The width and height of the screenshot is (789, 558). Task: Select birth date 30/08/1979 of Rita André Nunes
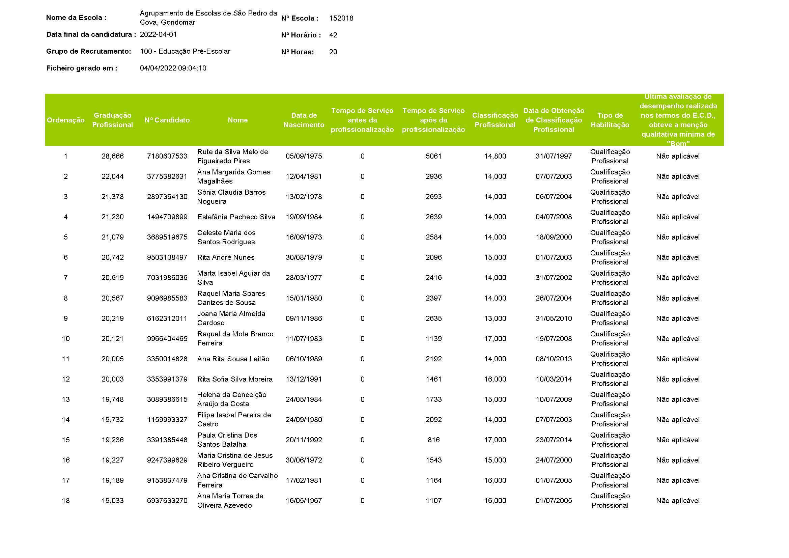[x=304, y=258]
